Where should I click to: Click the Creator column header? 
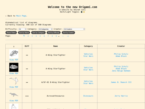pos(121,46)
